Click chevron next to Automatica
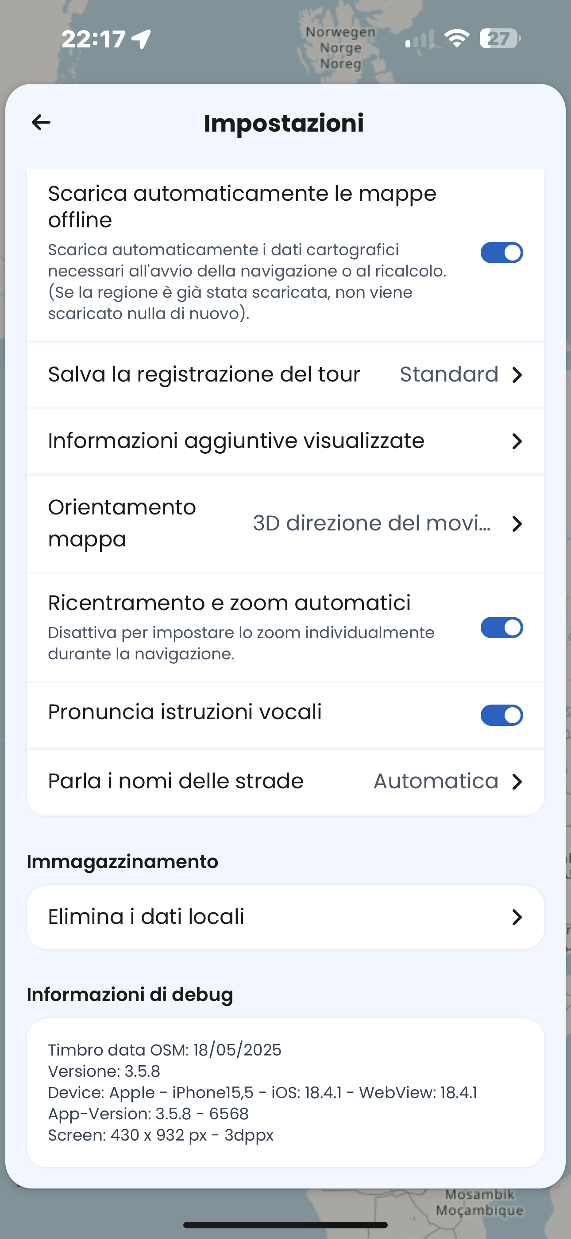The height and width of the screenshot is (1239, 571). pyautogui.click(x=517, y=782)
